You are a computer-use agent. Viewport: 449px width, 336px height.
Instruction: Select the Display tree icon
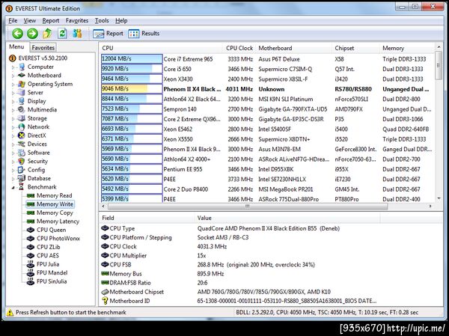coord(22,101)
